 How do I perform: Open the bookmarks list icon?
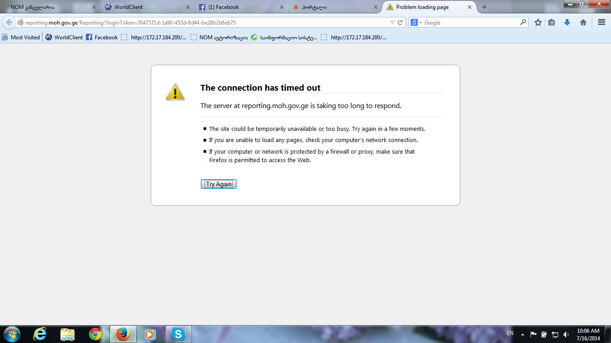tap(552, 22)
